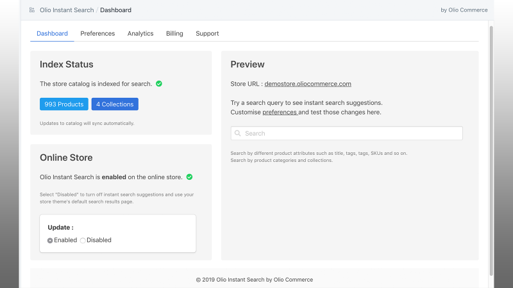
Task: Open the Support tab
Action: click(207, 34)
